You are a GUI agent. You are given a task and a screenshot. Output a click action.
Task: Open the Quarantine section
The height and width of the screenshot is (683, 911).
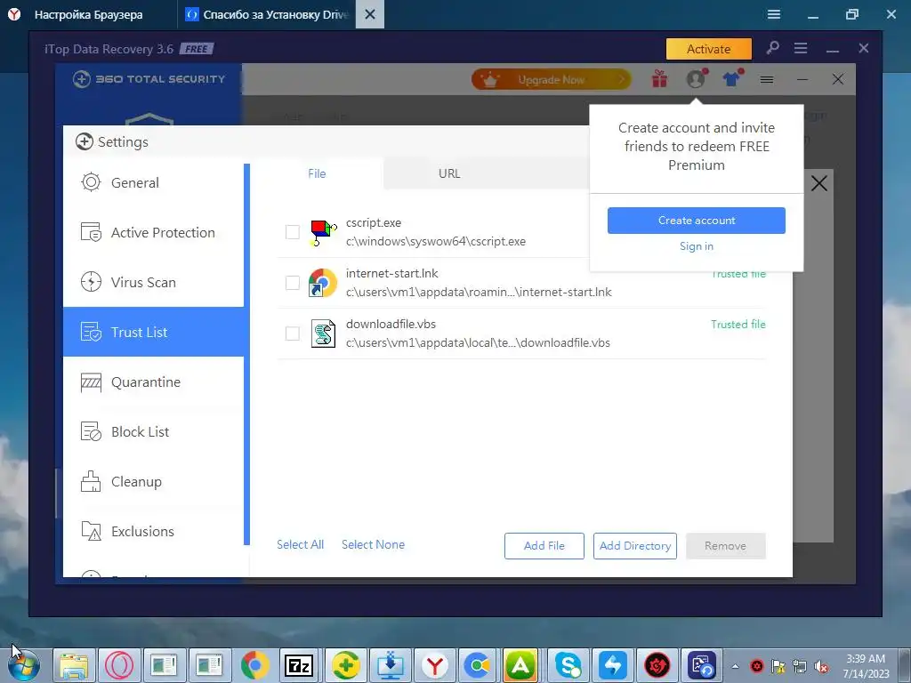pos(153,382)
